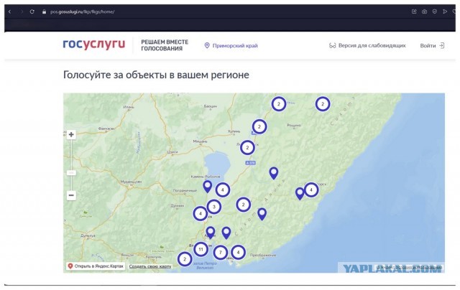Screen dimensions: 460x290
Task: Go back with the browser back arrow
Action: click(x=9, y=11)
